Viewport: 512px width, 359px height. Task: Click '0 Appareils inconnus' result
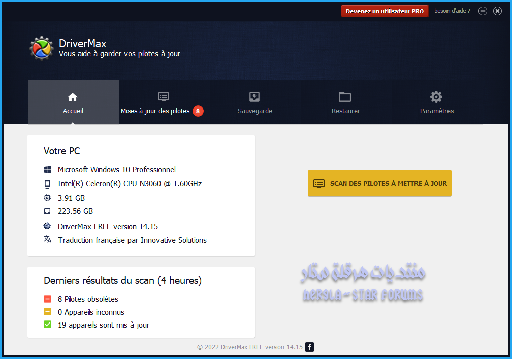pos(91,312)
